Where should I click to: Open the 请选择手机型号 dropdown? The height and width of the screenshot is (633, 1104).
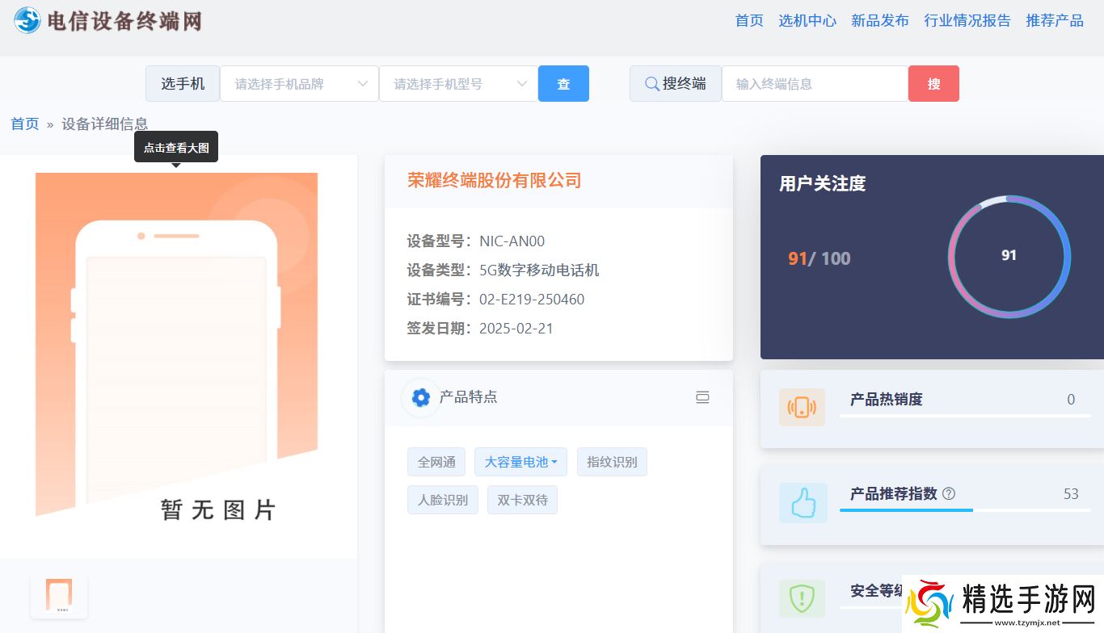(x=458, y=84)
